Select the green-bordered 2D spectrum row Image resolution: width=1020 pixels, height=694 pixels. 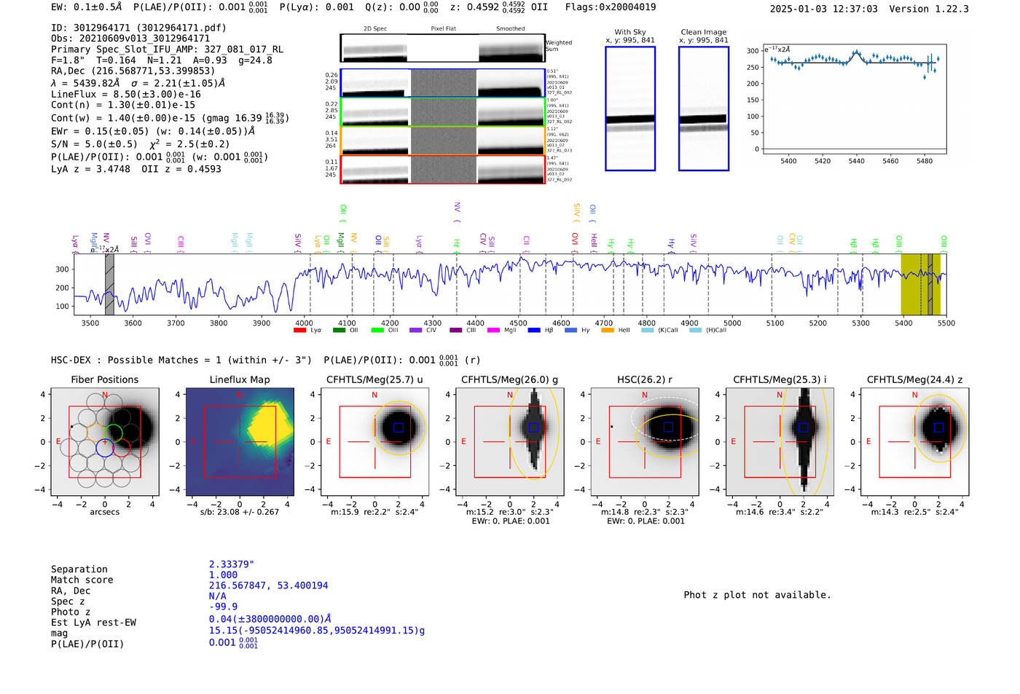pyautogui.click(x=443, y=112)
